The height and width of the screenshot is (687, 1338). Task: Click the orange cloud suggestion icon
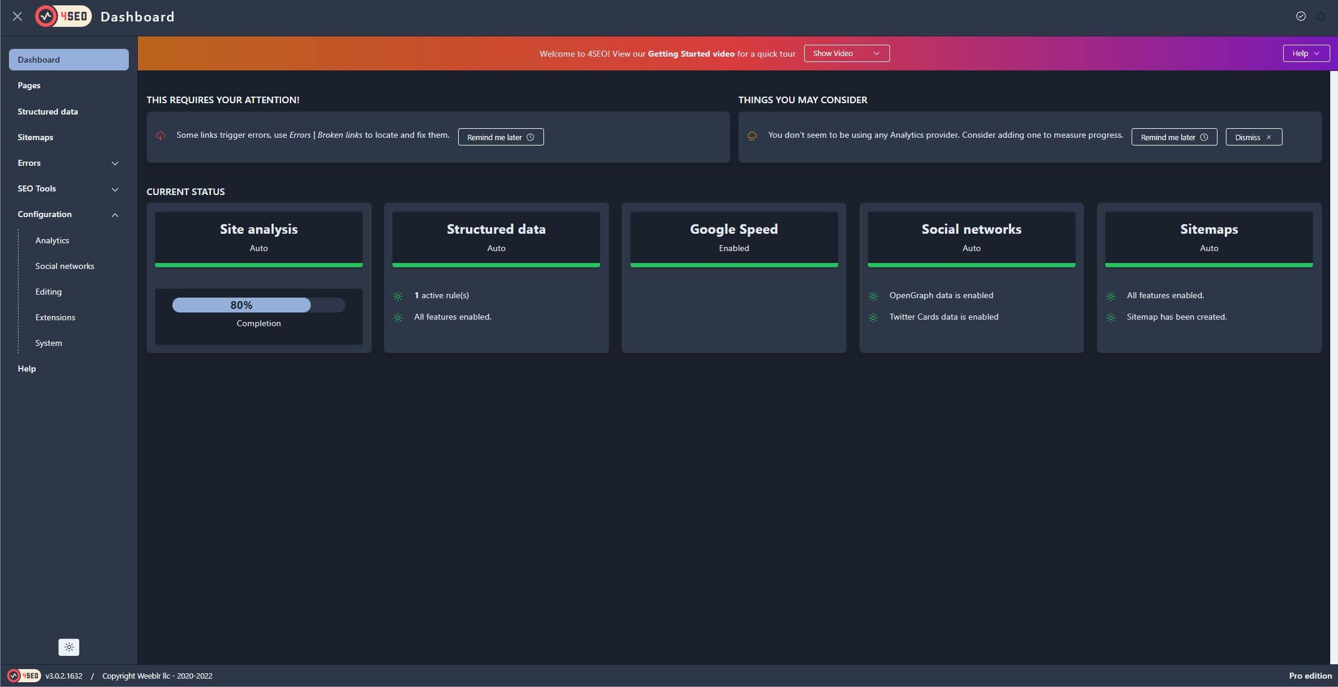(x=752, y=136)
